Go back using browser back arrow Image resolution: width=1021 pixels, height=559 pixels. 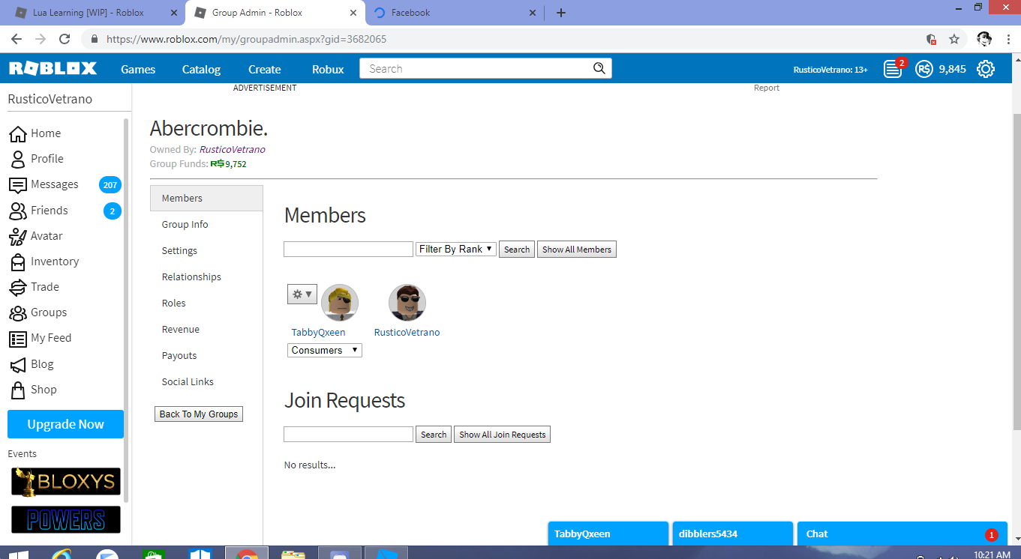17,39
